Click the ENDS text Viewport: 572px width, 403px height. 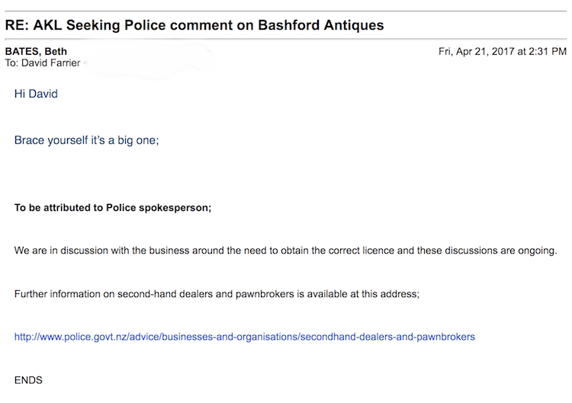28,379
